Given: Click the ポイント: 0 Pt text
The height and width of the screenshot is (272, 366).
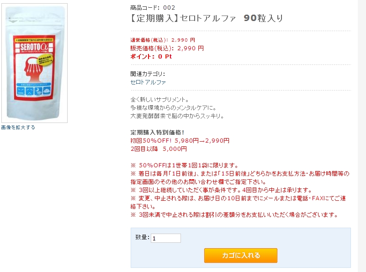Looking at the screenshot, I should pyautogui.click(x=151, y=57).
